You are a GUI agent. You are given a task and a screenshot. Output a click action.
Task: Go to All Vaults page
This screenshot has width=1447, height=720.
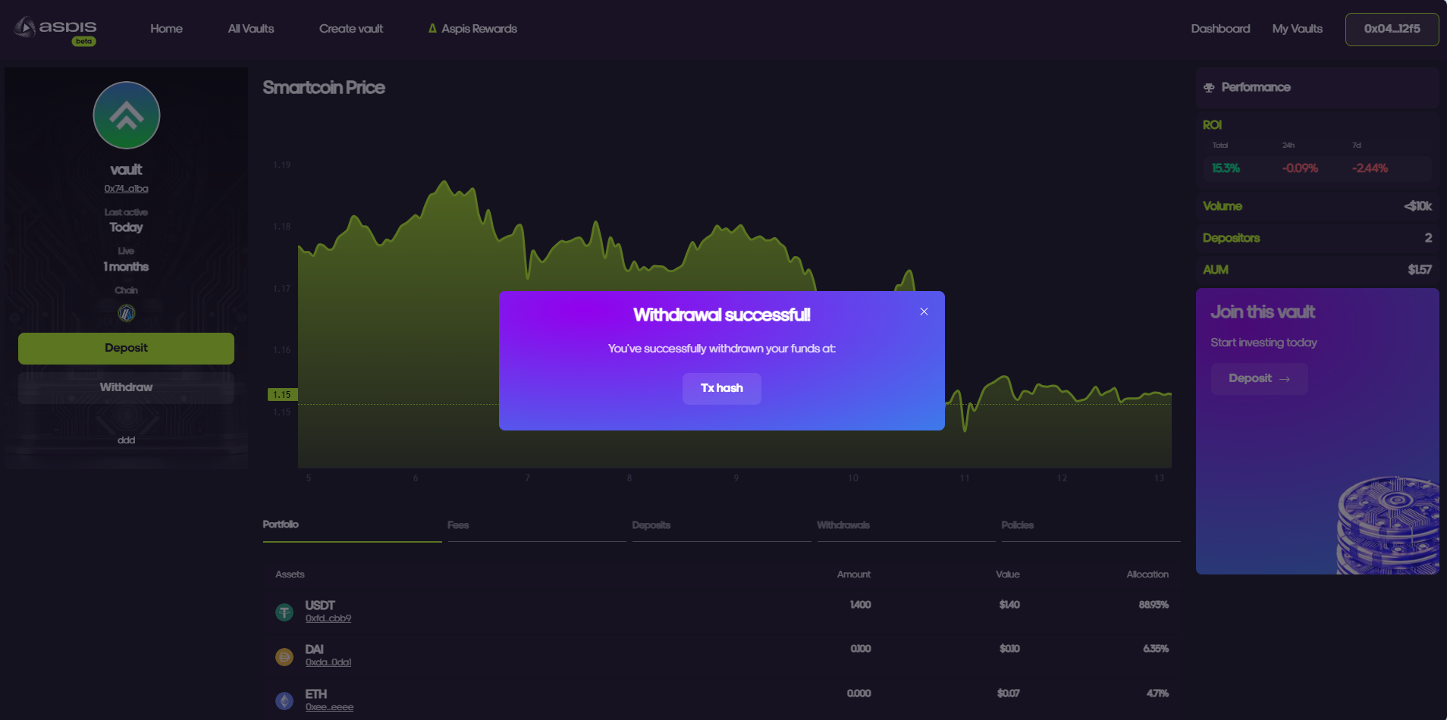click(x=251, y=29)
